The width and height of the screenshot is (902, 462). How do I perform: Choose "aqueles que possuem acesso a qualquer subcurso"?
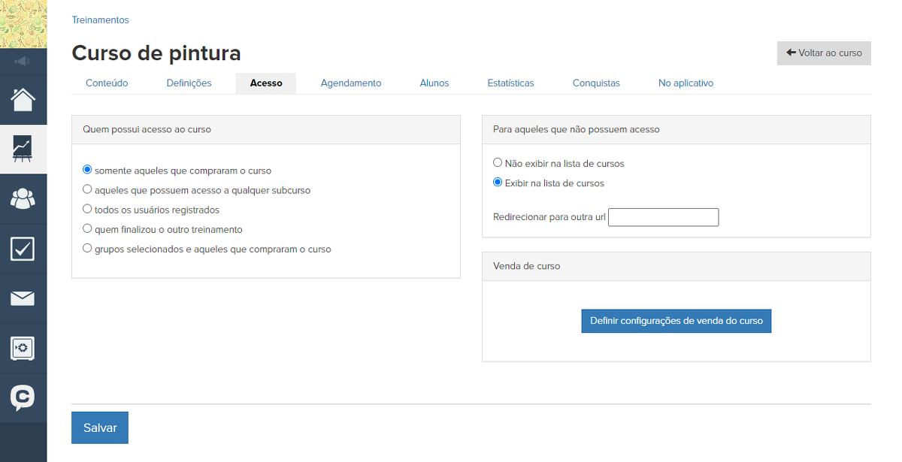tap(87, 190)
